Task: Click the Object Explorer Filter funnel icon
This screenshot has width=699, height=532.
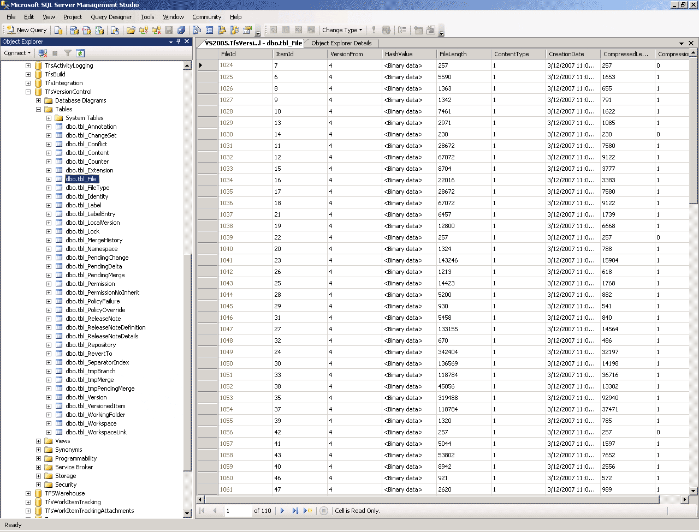Action: (68, 53)
